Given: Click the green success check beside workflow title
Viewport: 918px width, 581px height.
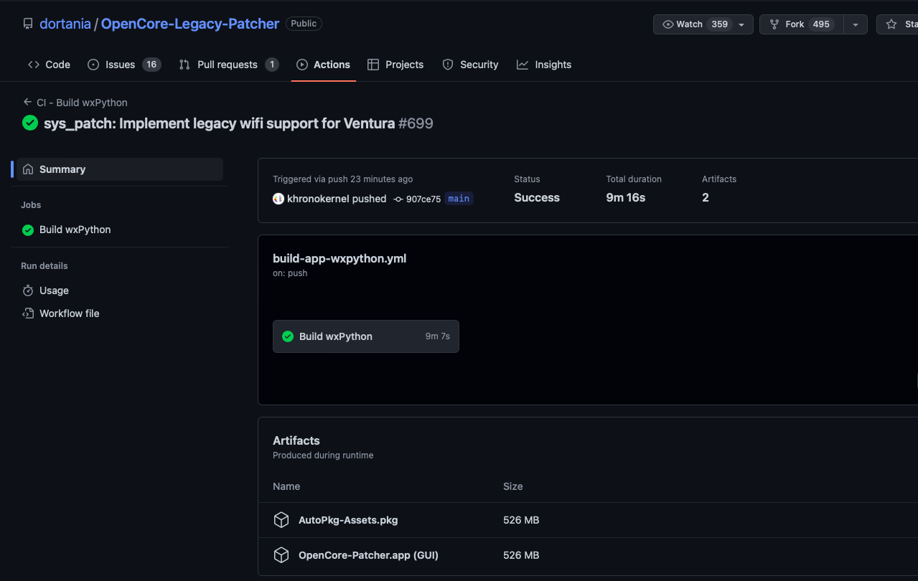Looking at the screenshot, I should tap(30, 123).
